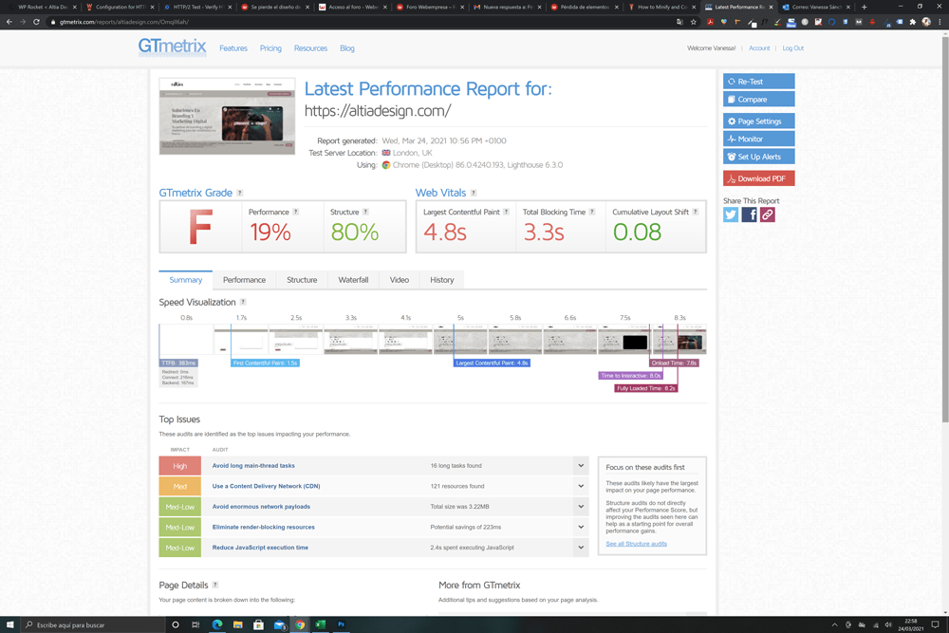Switch to the Summary tab
Image resolution: width=949 pixels, height=633 pixels.
186,280
